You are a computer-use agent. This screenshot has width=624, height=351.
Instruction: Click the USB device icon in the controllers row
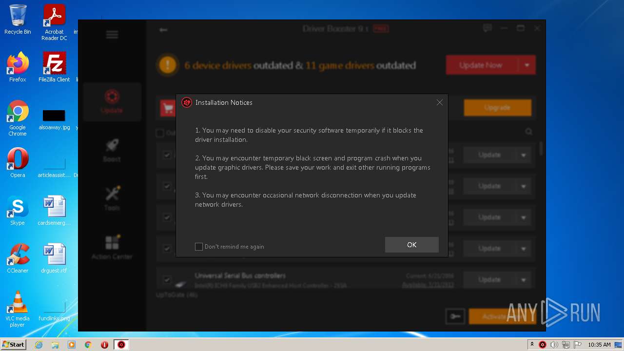tap(180, 284)
